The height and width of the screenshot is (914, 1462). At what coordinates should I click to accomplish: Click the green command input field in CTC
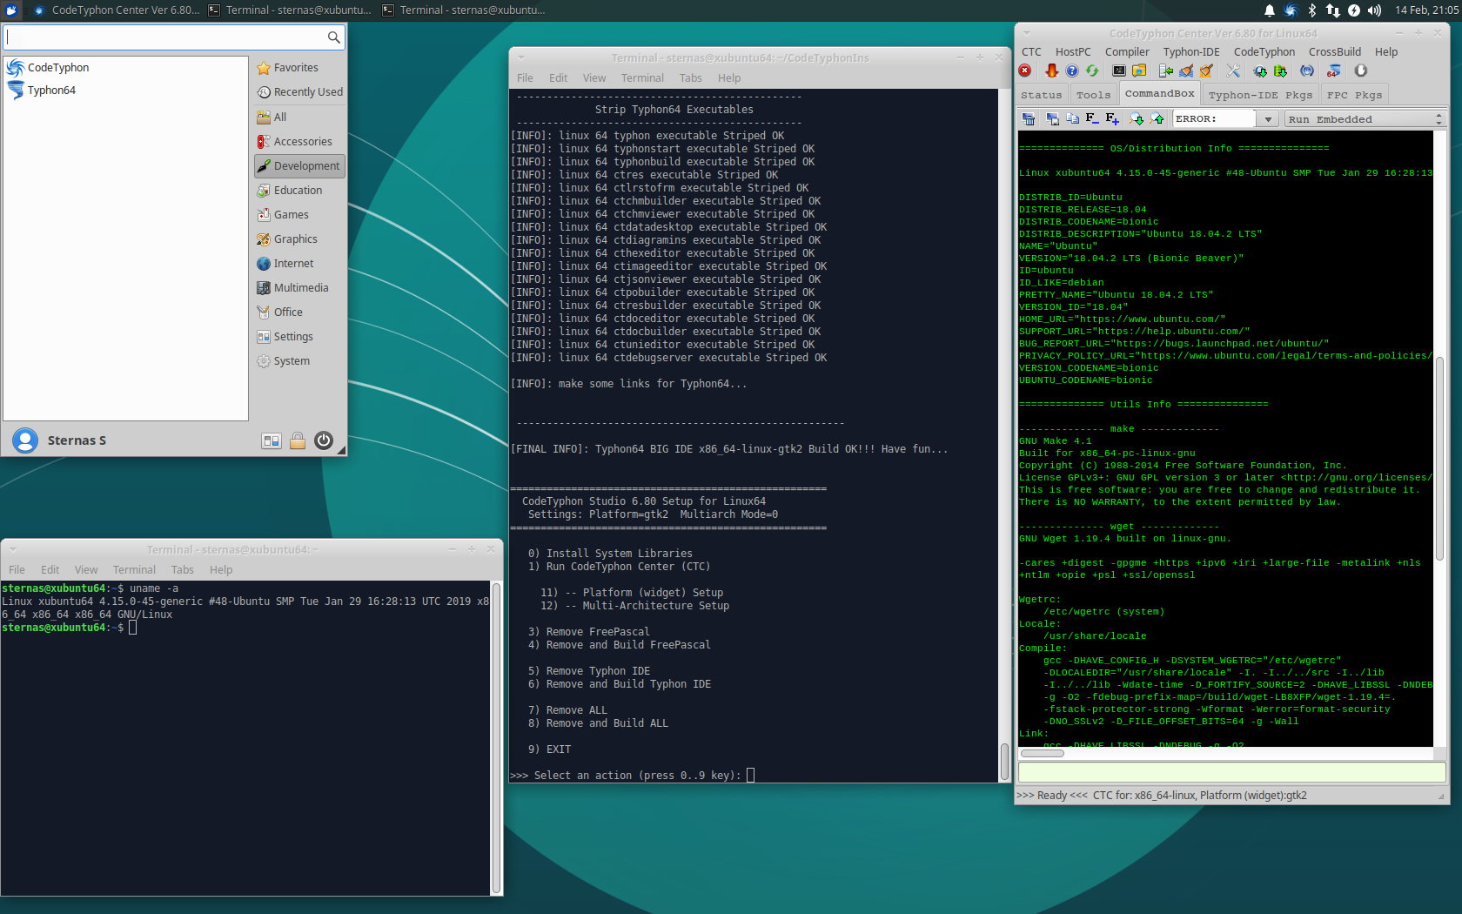[x=1232, y=772]
